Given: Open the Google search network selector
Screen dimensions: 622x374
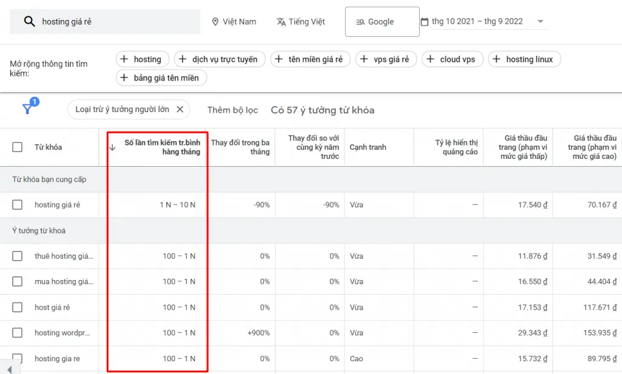Looking at the screenshot, I should (382, 22).
